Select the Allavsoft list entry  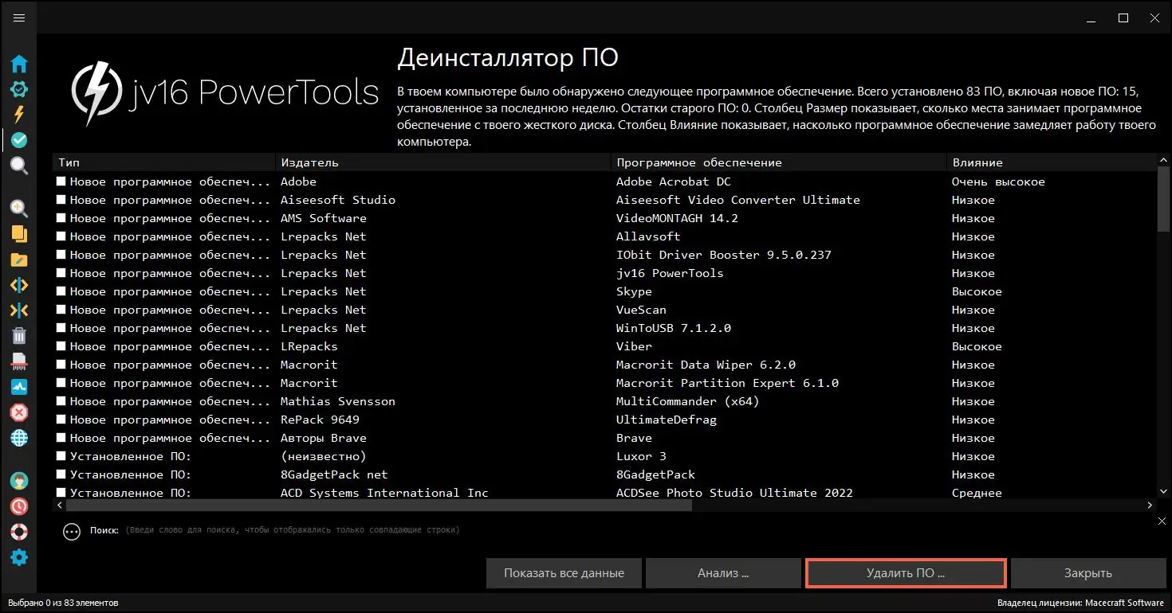[648, 236]
